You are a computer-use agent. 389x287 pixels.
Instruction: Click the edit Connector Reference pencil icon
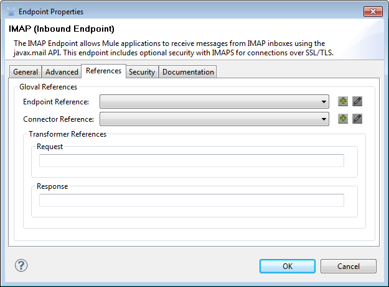coord(357,119)
